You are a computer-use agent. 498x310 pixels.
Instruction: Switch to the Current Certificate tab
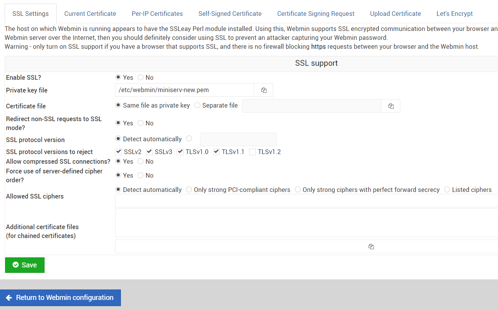tap(90, 14)
